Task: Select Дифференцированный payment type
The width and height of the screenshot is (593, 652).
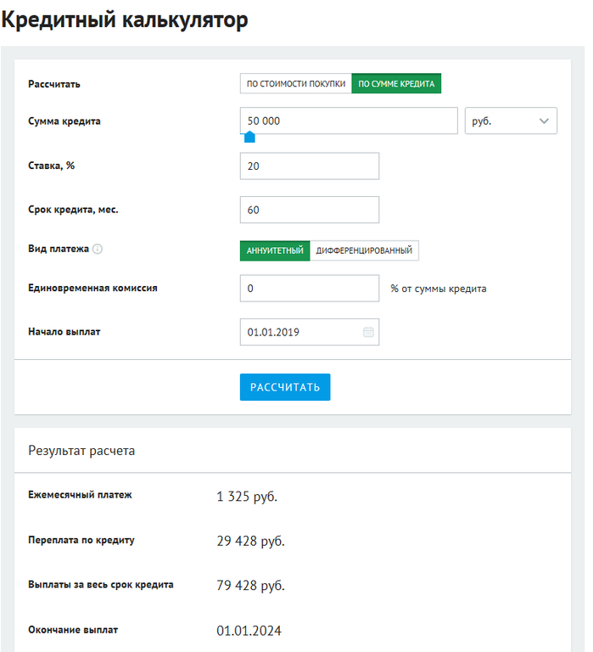Action: click(x=364, y=250)
